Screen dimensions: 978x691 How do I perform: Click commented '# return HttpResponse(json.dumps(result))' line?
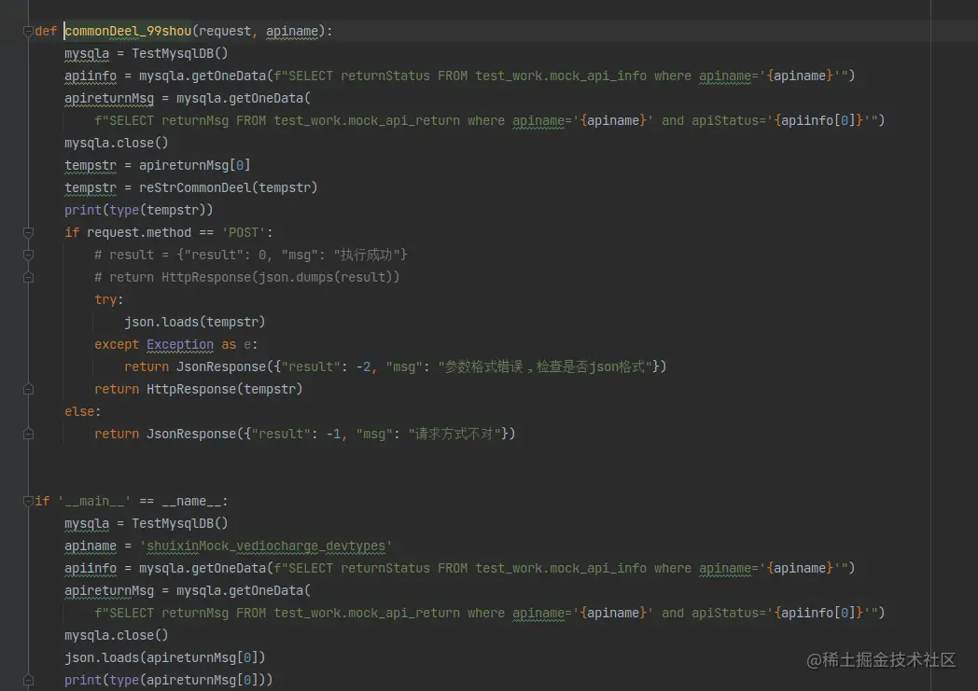(247, 277)
